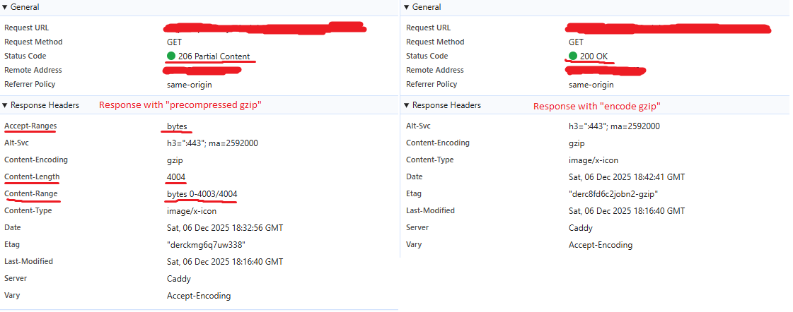Screen dimensions: 793x312
Task: Click Content-Range value bytes 0-4003/4004
Action: [202, 193]
